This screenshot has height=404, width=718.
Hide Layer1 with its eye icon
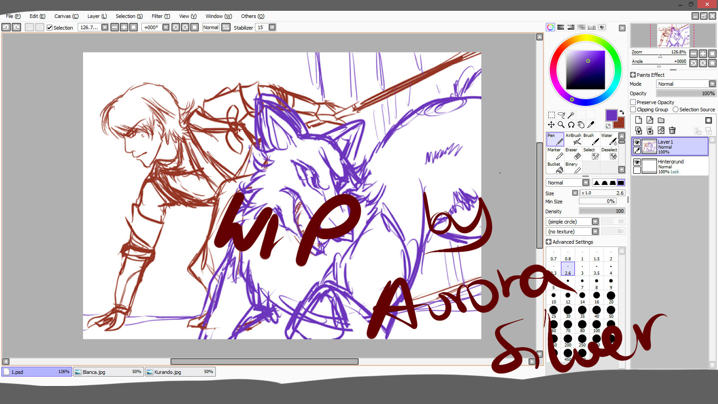tap(637, 142)
